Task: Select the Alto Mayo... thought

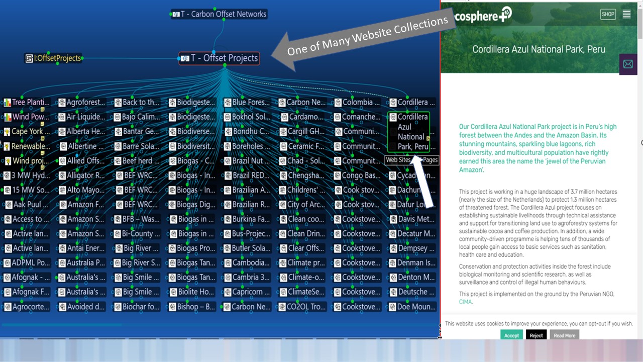Action: (x=81, y=190)
